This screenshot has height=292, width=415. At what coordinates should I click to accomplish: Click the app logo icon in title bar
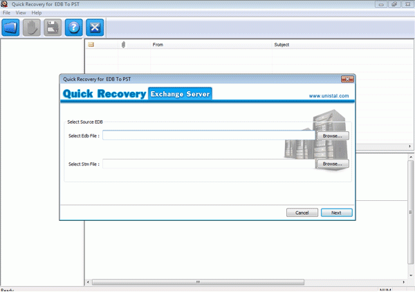coord(4,4)
